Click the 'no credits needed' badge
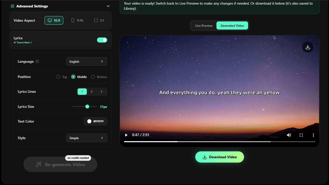Screen dimensions: 329x185 (78, 158)
